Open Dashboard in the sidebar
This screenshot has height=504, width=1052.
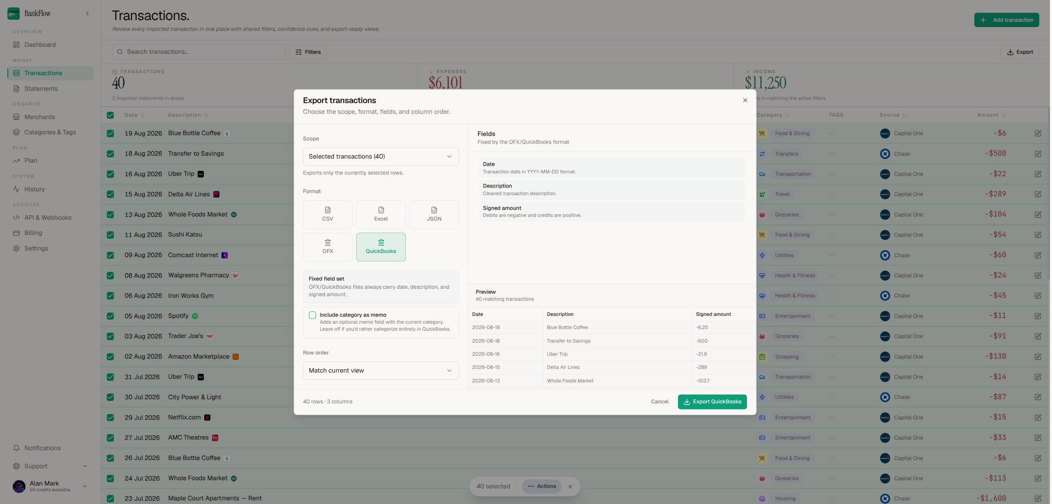pyautogui.click(x=51, y=45)
